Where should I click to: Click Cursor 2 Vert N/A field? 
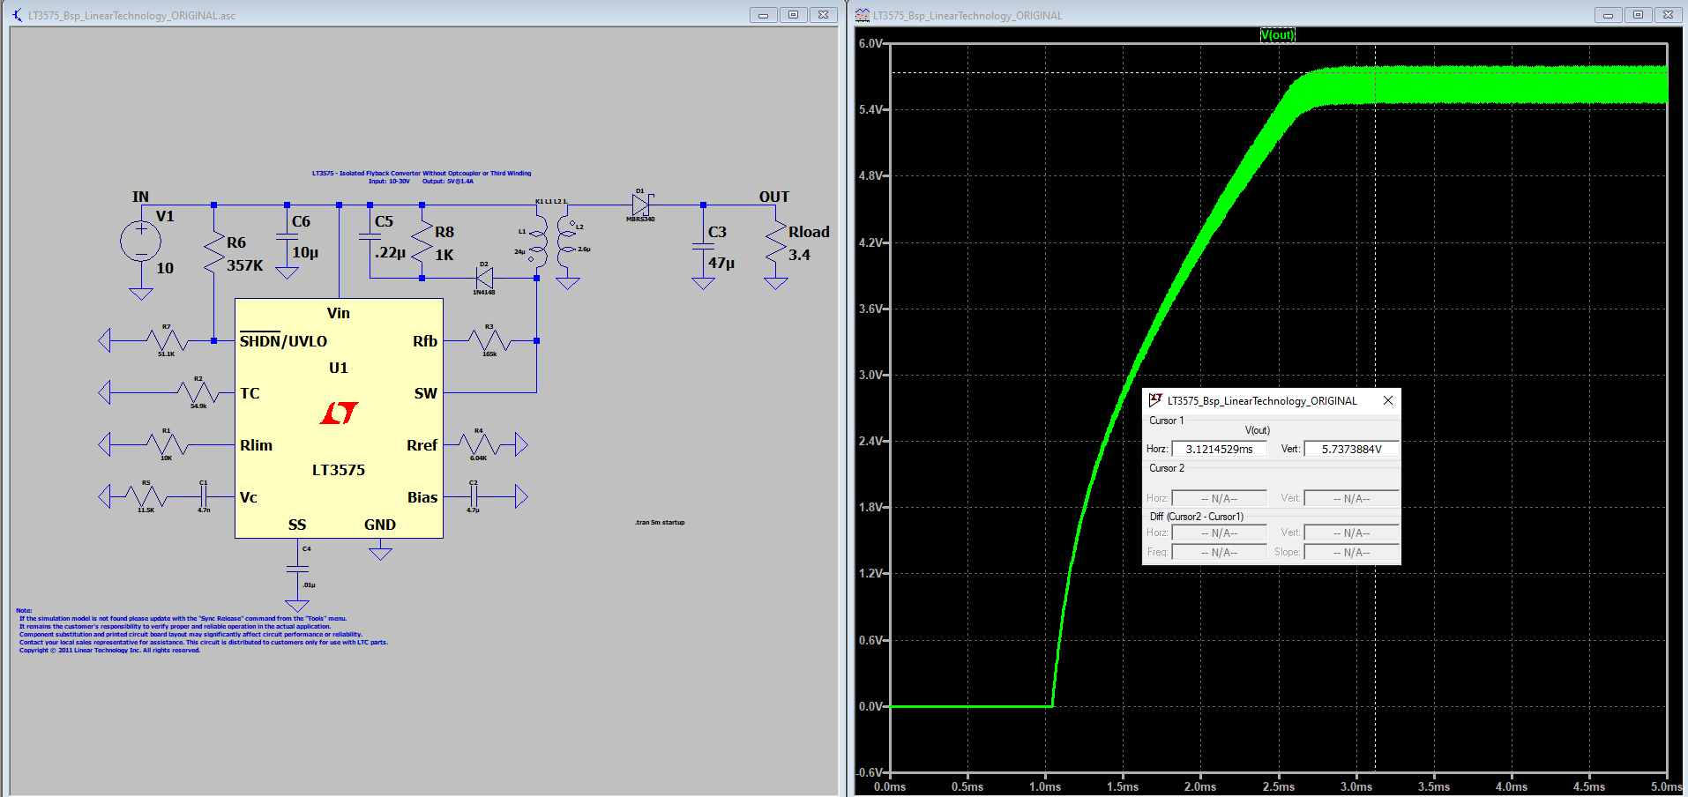(1351, 498)
